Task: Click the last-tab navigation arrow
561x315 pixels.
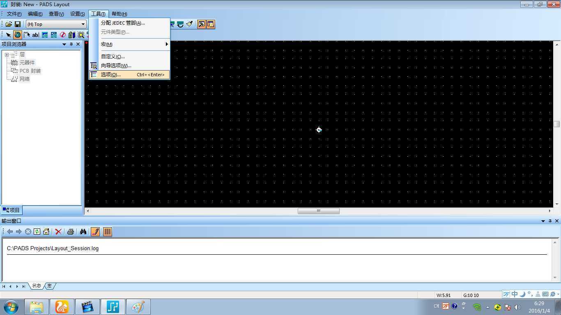Action: click(x=24, y=286)
